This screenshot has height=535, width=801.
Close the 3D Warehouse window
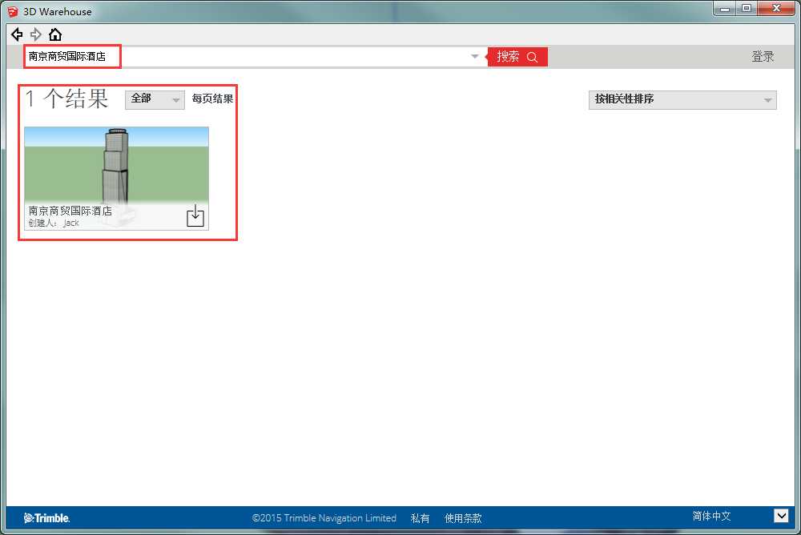click(776, 9)
